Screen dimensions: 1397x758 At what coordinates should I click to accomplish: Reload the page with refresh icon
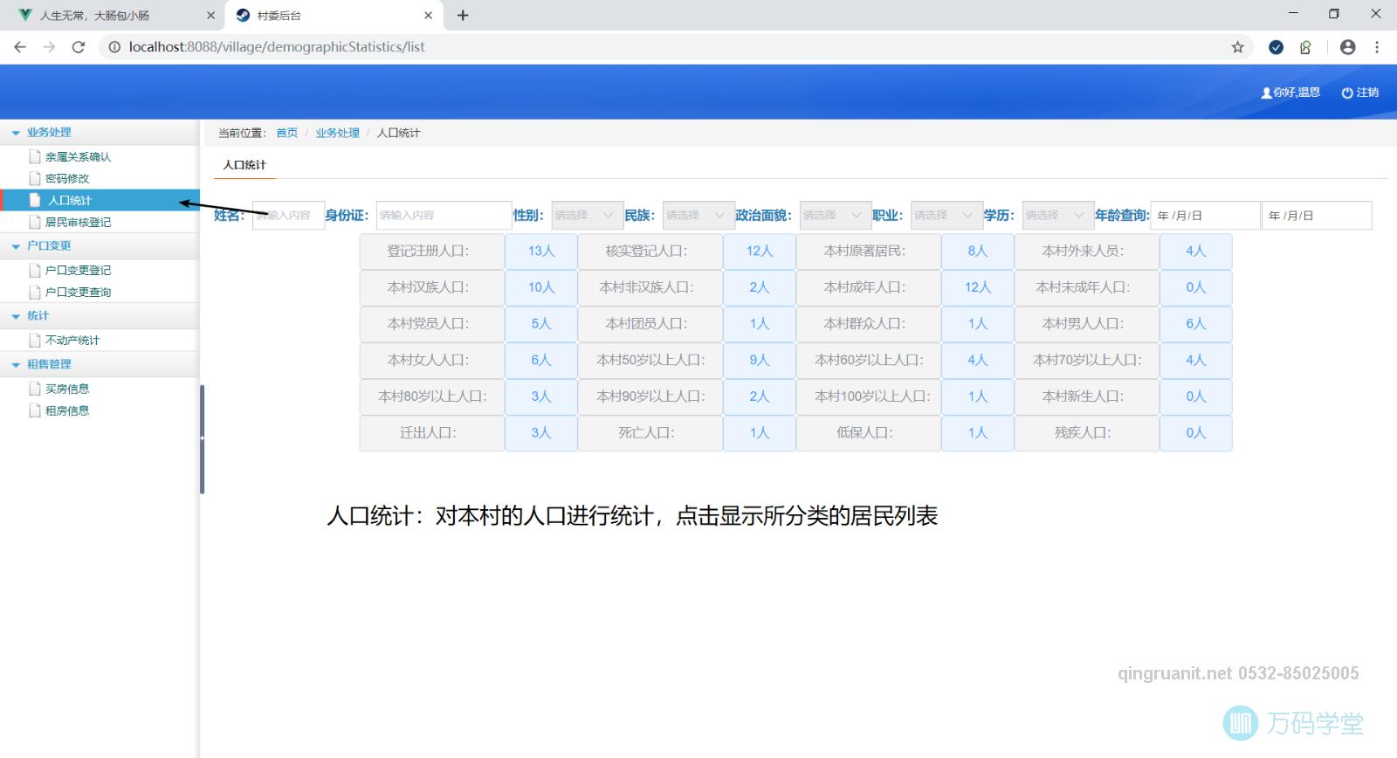[79, 47]
